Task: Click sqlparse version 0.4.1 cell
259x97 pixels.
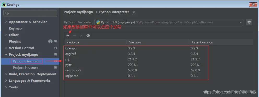Action: click(x=131, y=76)
